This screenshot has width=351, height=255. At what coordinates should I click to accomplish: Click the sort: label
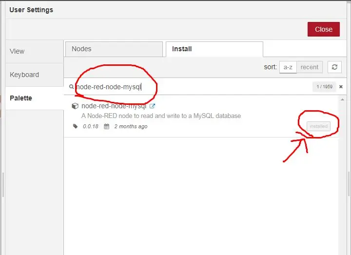click(x=270, y=67)
